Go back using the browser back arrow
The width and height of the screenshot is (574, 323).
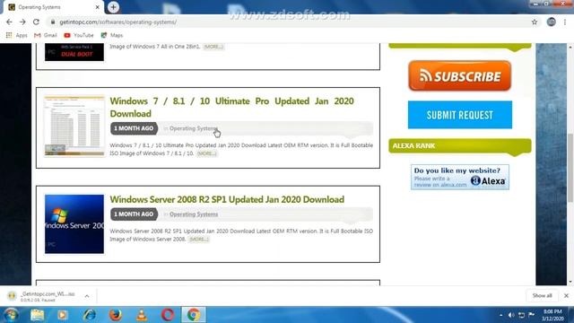(x=9, y=22)
